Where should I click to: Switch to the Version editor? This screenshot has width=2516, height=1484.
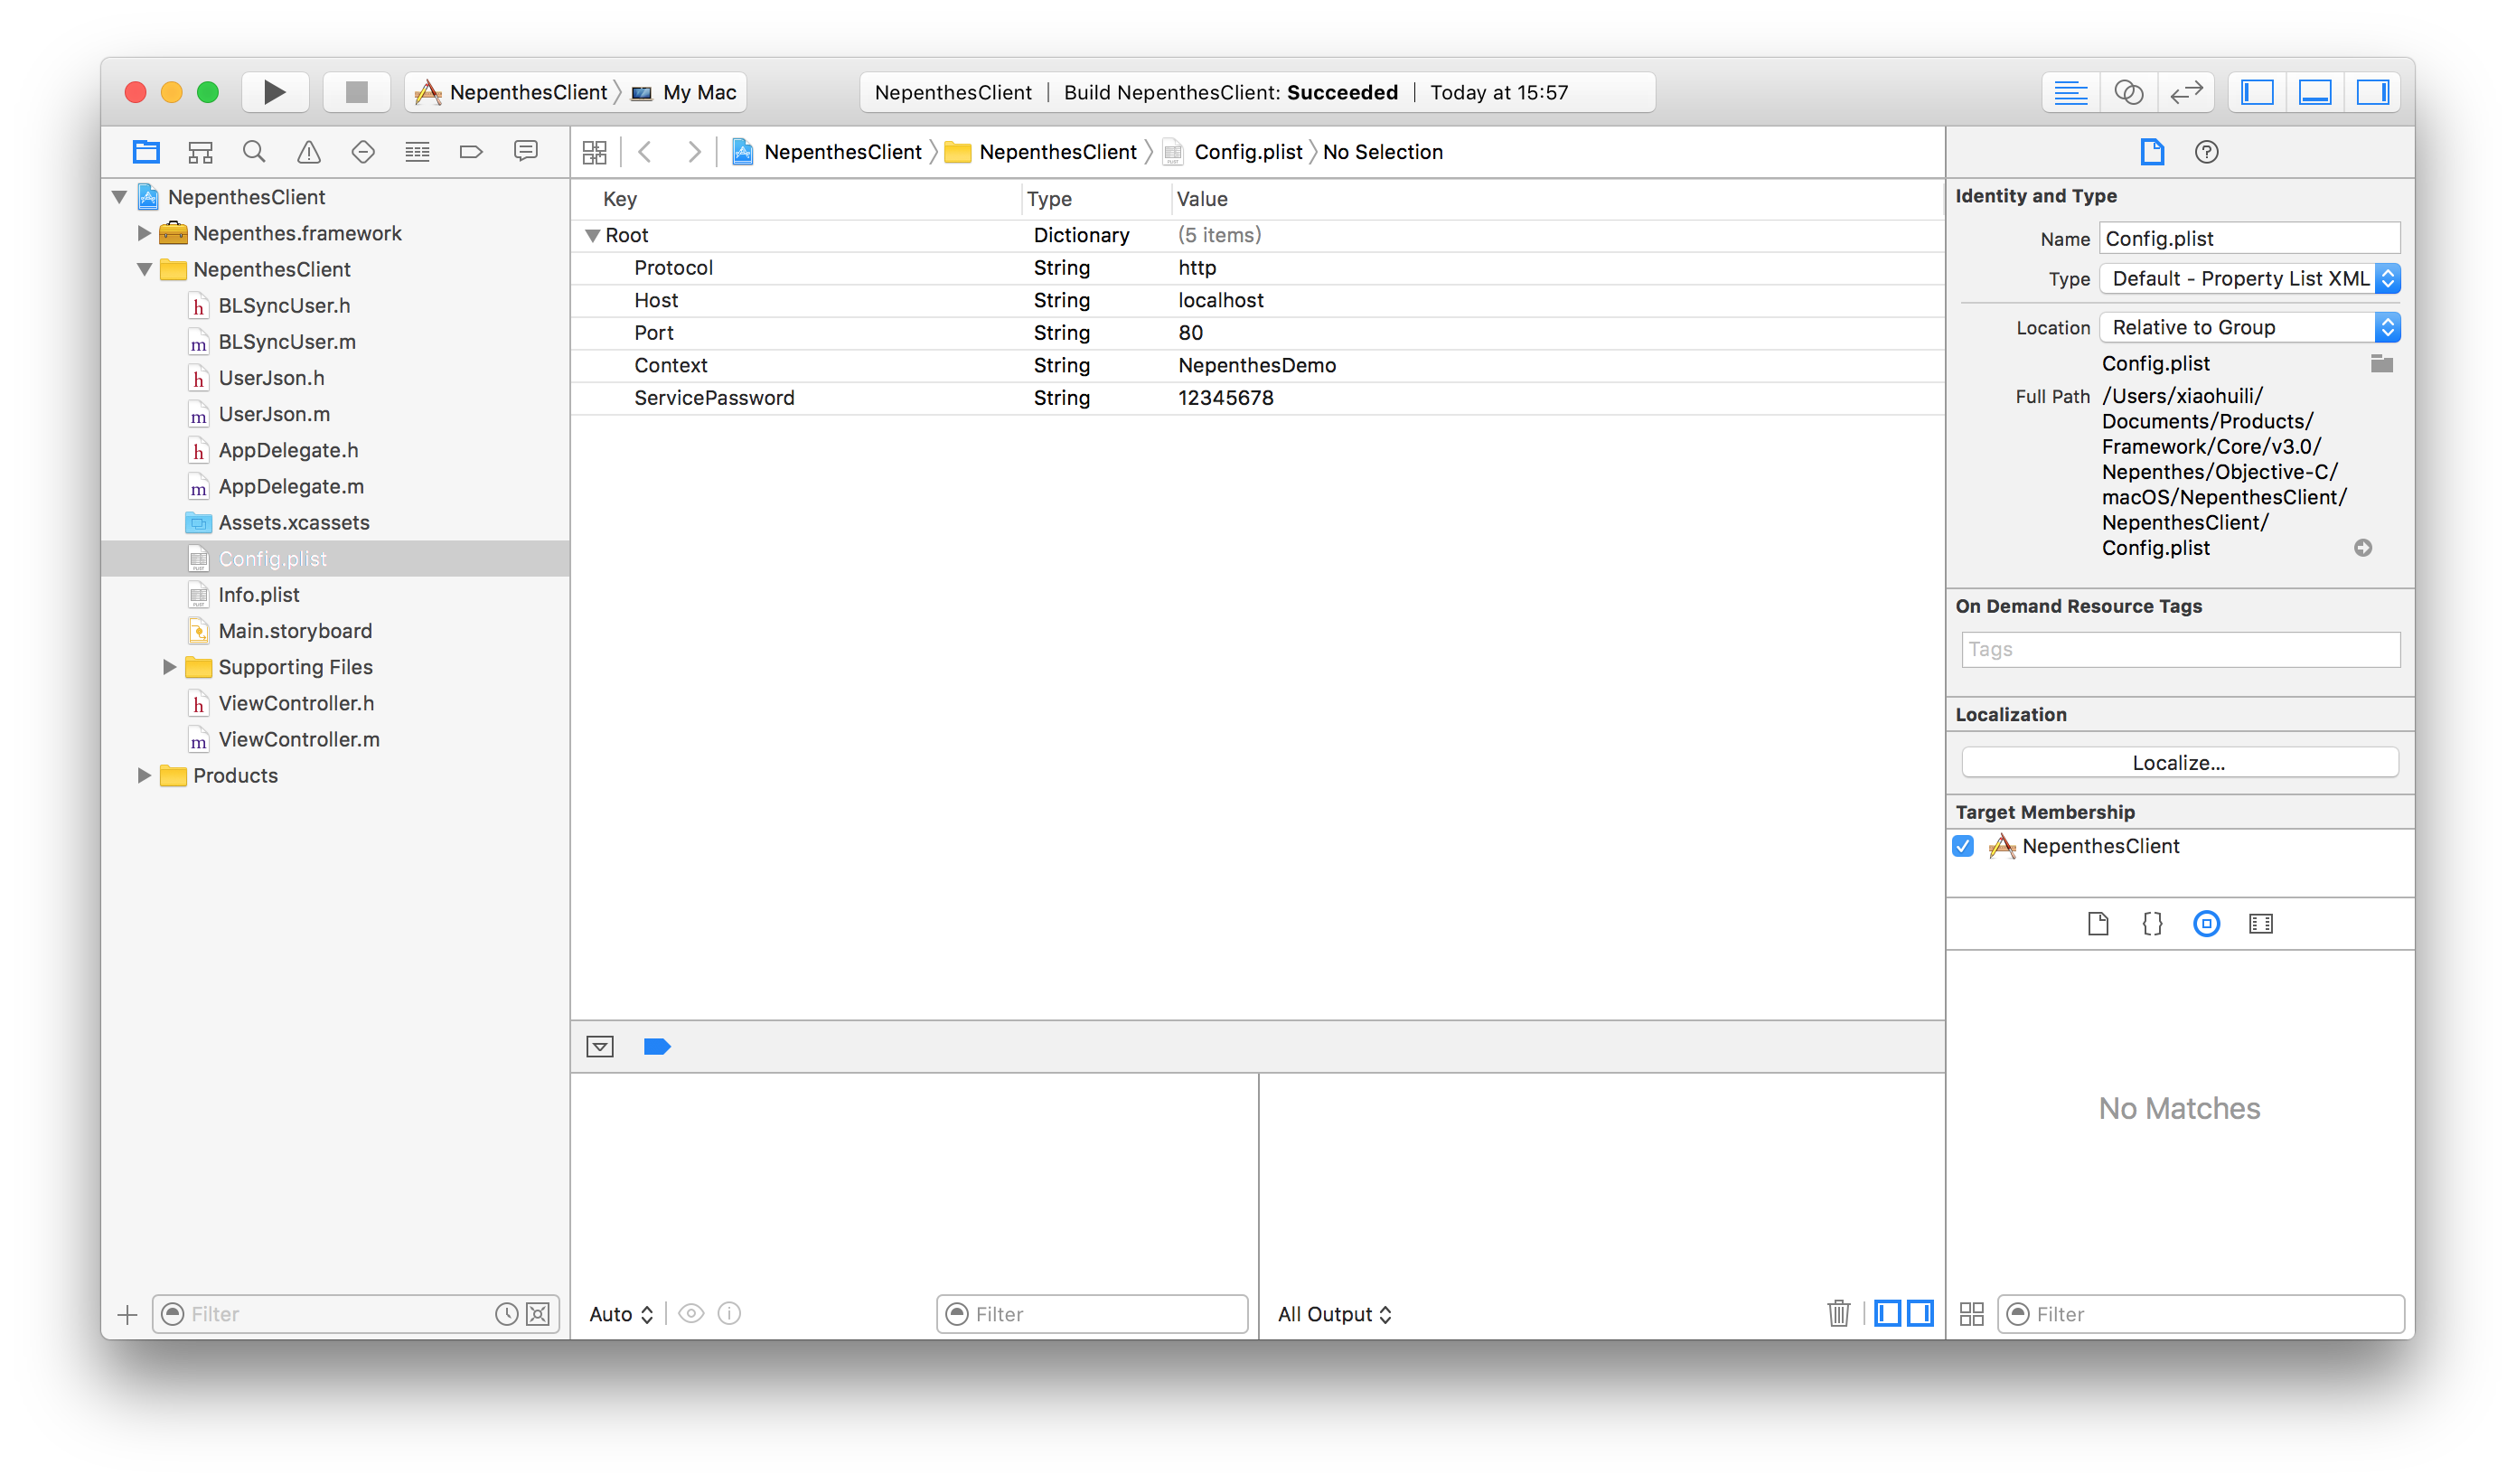tap(2186, 92)
